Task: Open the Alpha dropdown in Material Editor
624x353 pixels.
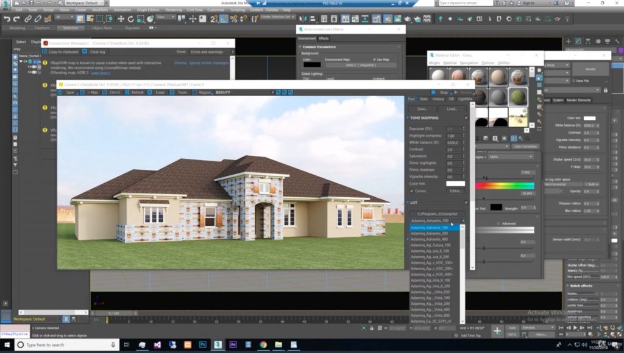Action: pyautogui.click(x=511, y=156)
